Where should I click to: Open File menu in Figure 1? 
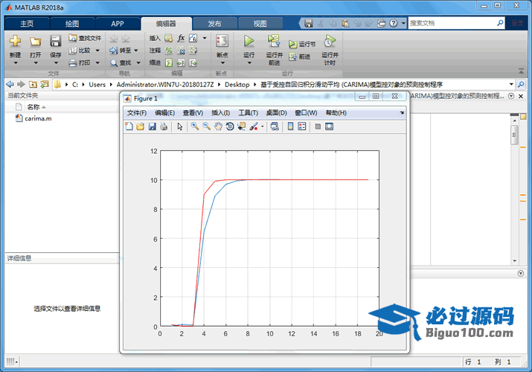137,113
